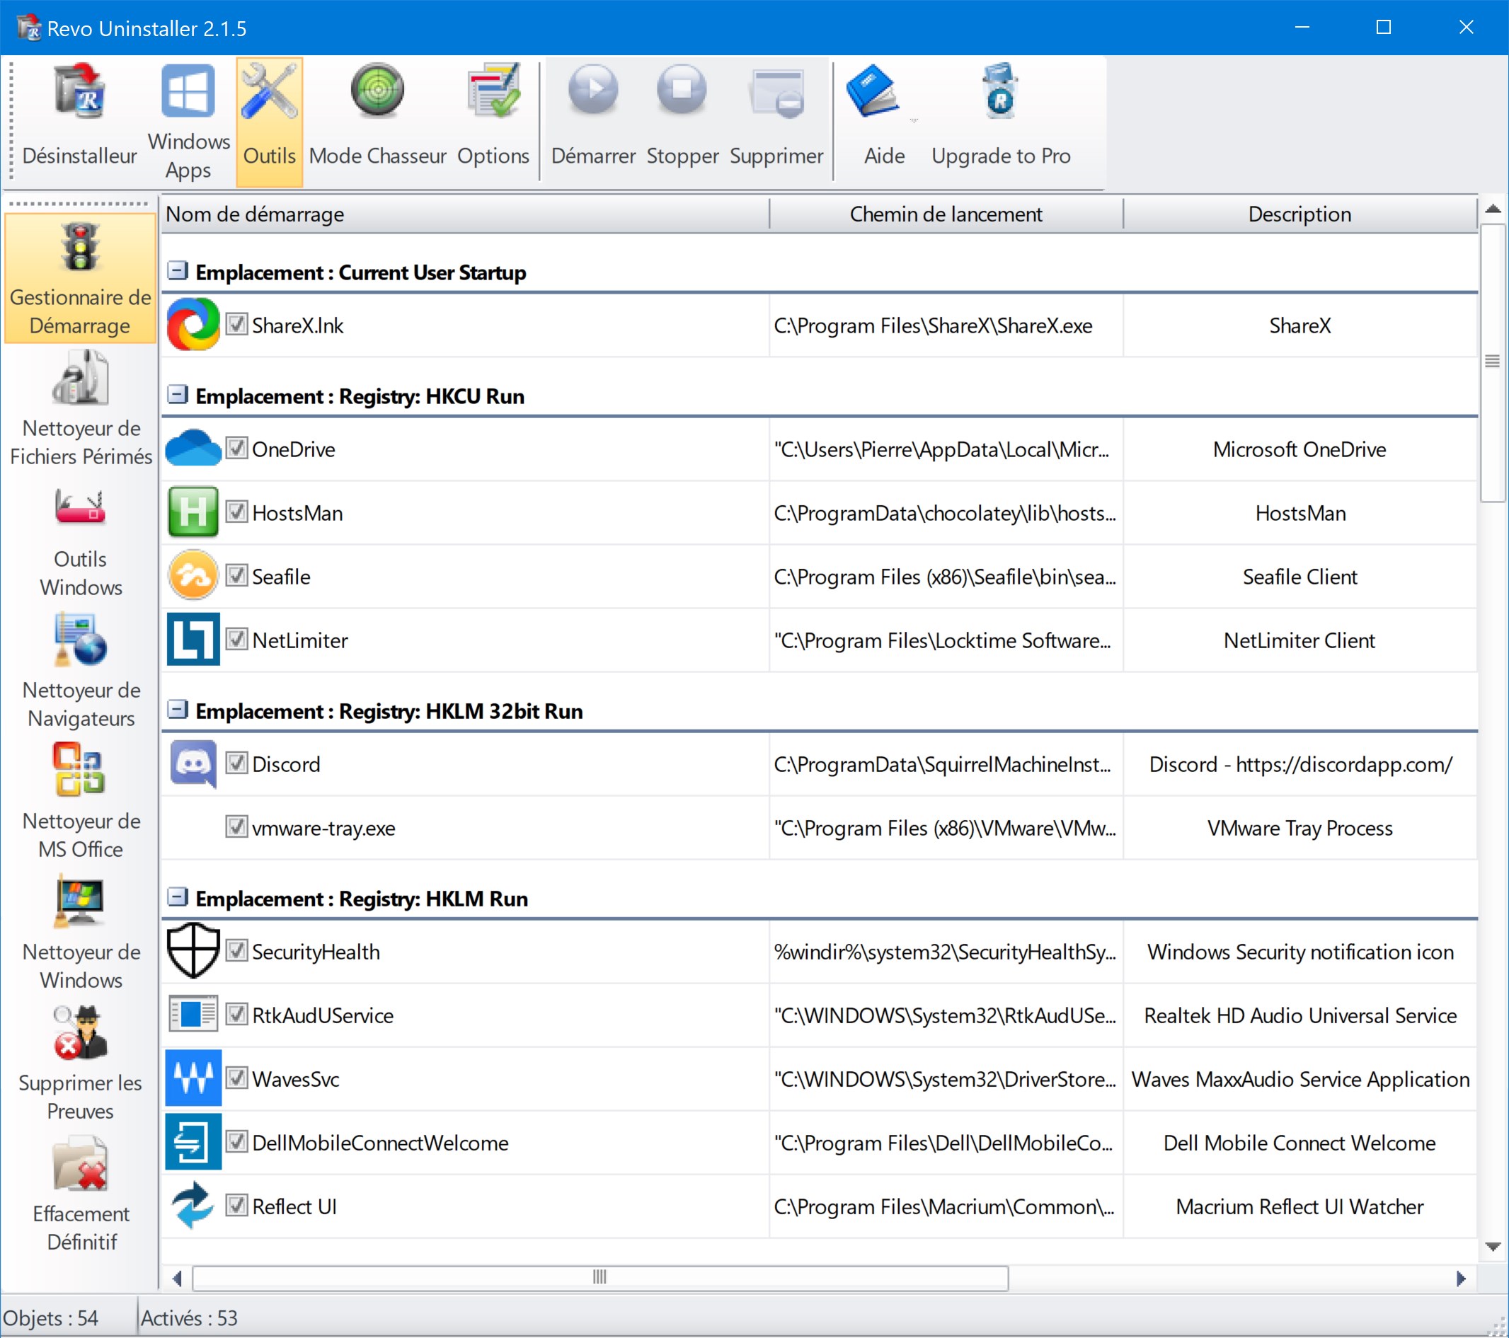The image size is (1509, 1338).
Task: Click the OneDrive cloud icon
Action: click(193, 448)
